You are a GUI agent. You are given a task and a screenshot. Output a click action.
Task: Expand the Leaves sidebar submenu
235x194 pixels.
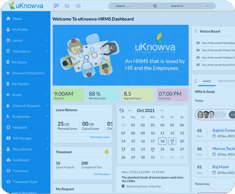tap(47, 40)
